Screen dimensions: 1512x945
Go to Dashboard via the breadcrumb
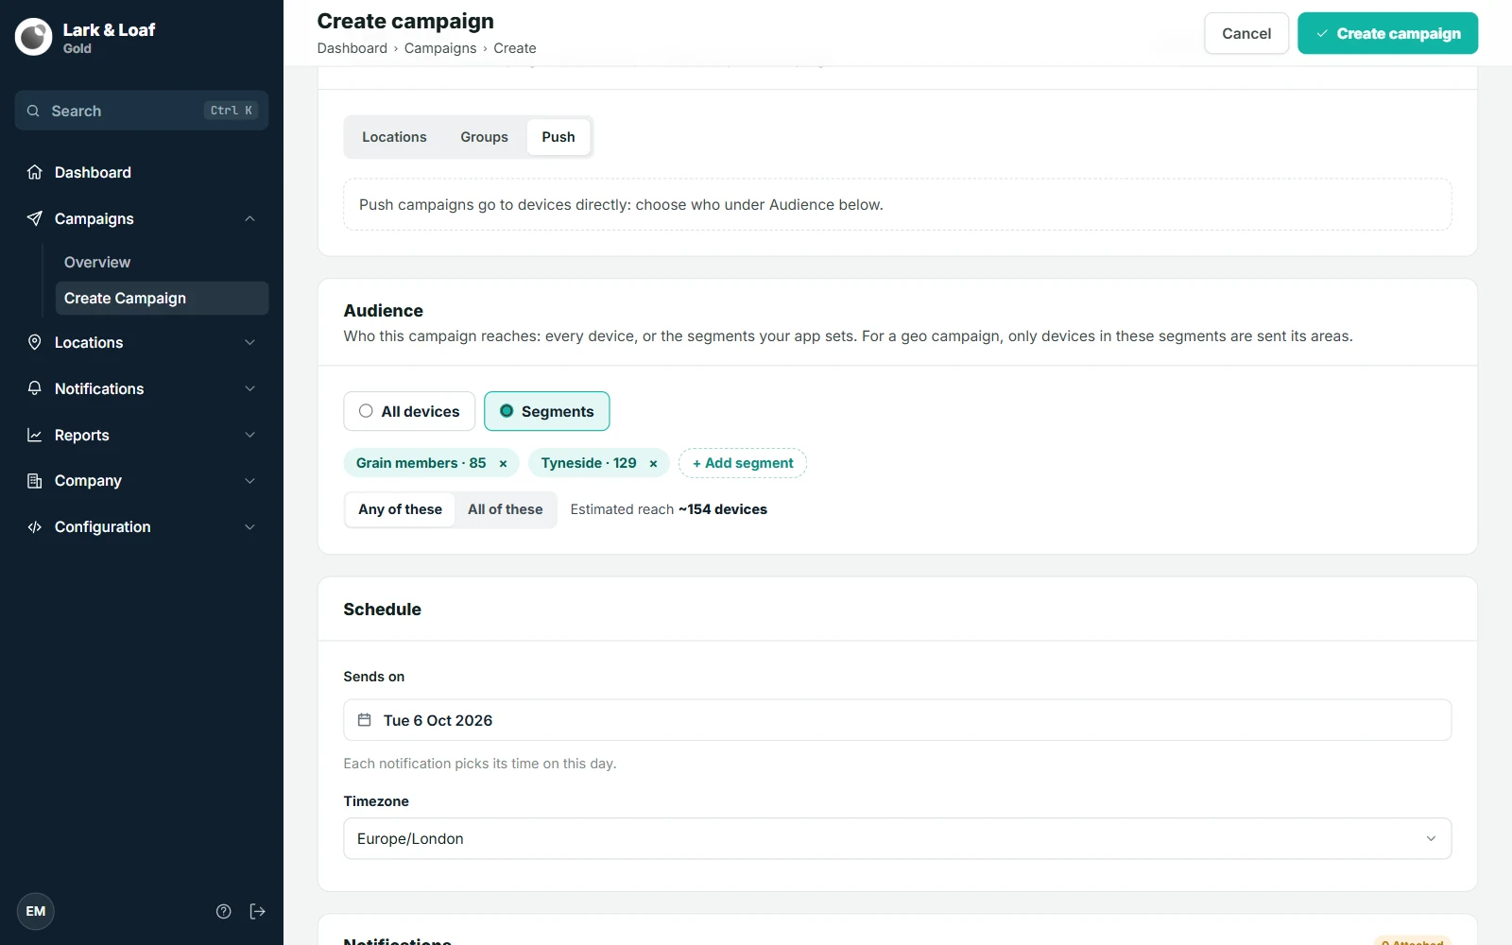(x=352, y=48)
